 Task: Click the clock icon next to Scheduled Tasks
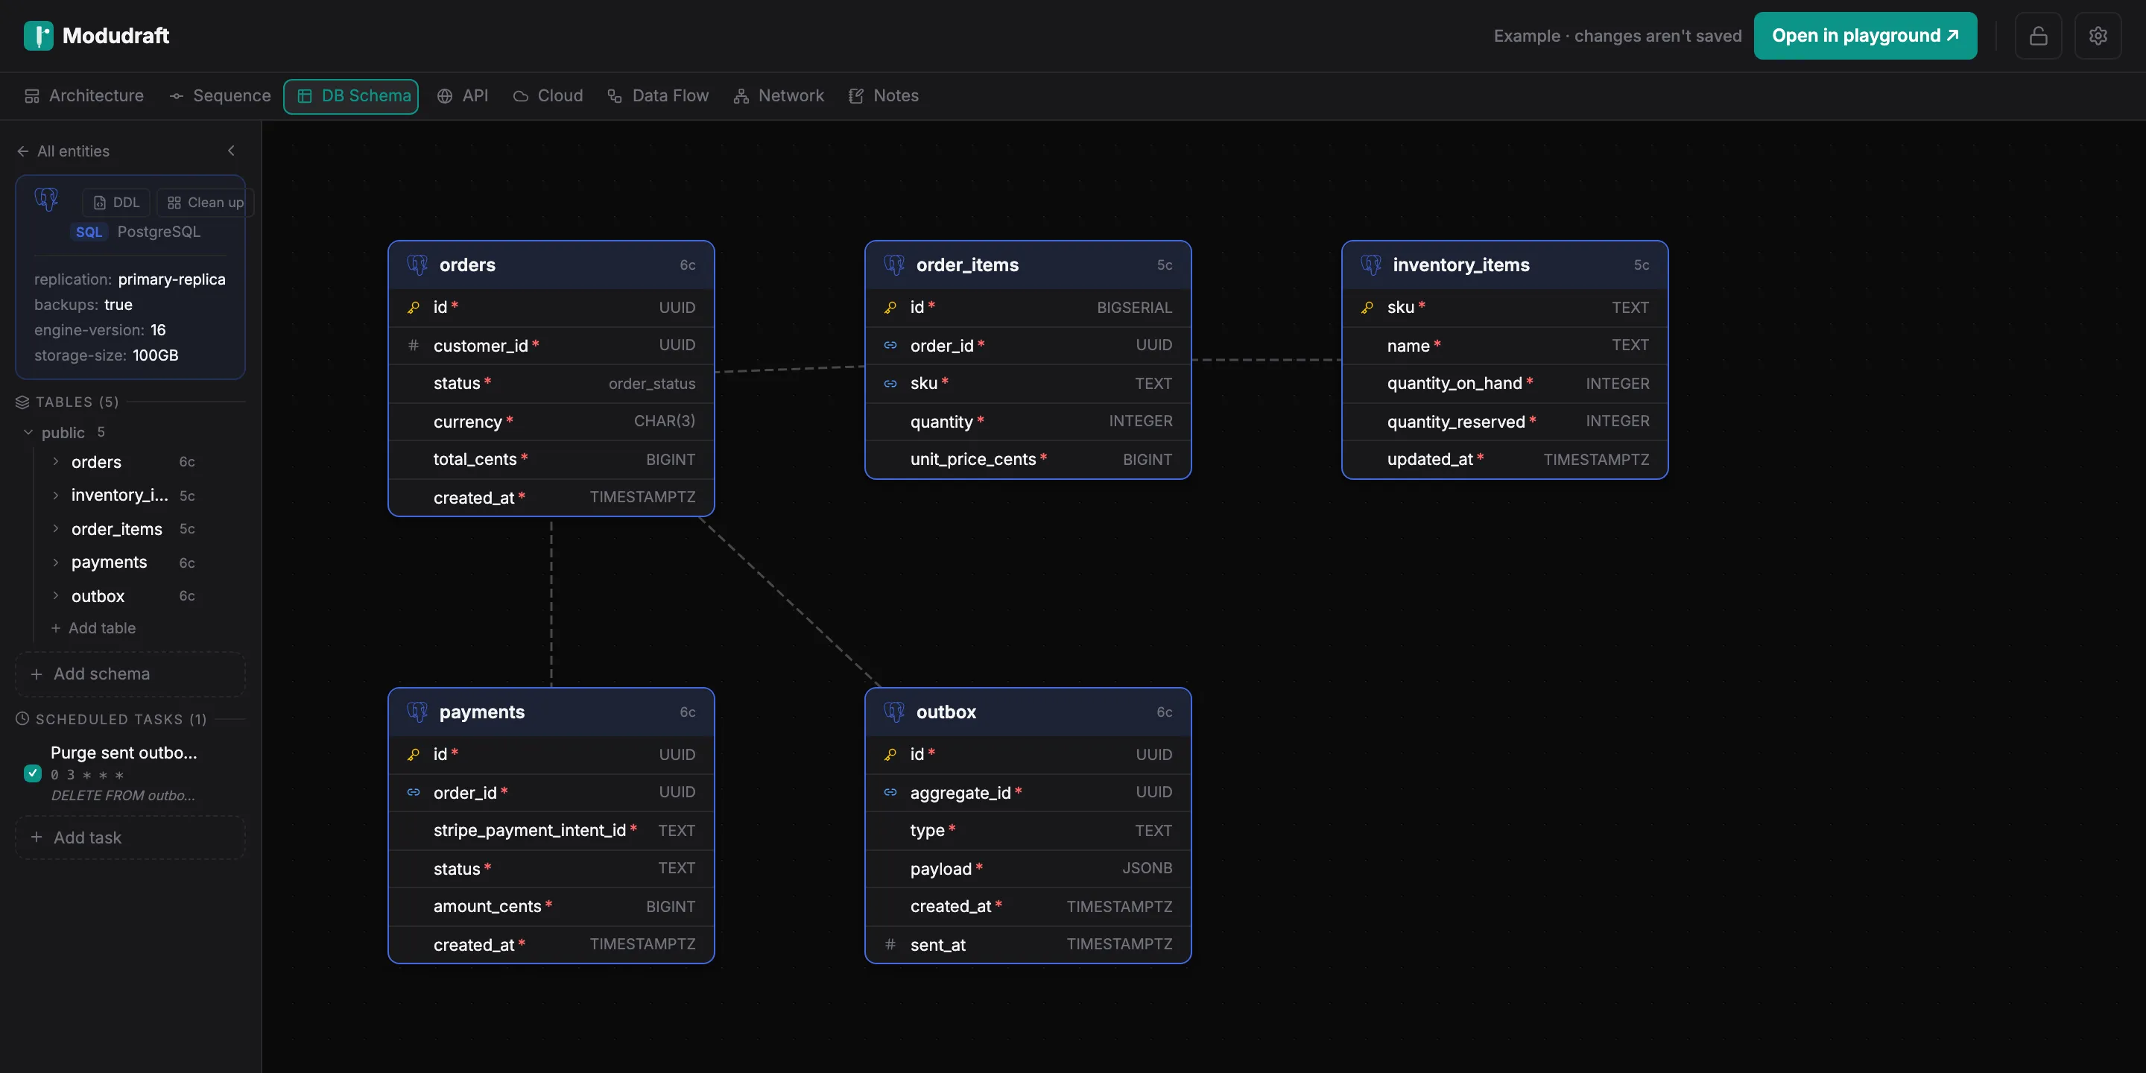[22, 718]
